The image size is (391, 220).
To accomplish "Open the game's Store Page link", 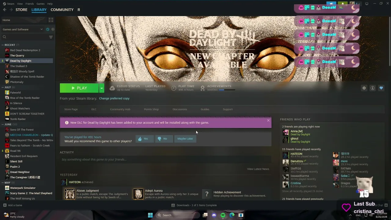I will (71, 109).
